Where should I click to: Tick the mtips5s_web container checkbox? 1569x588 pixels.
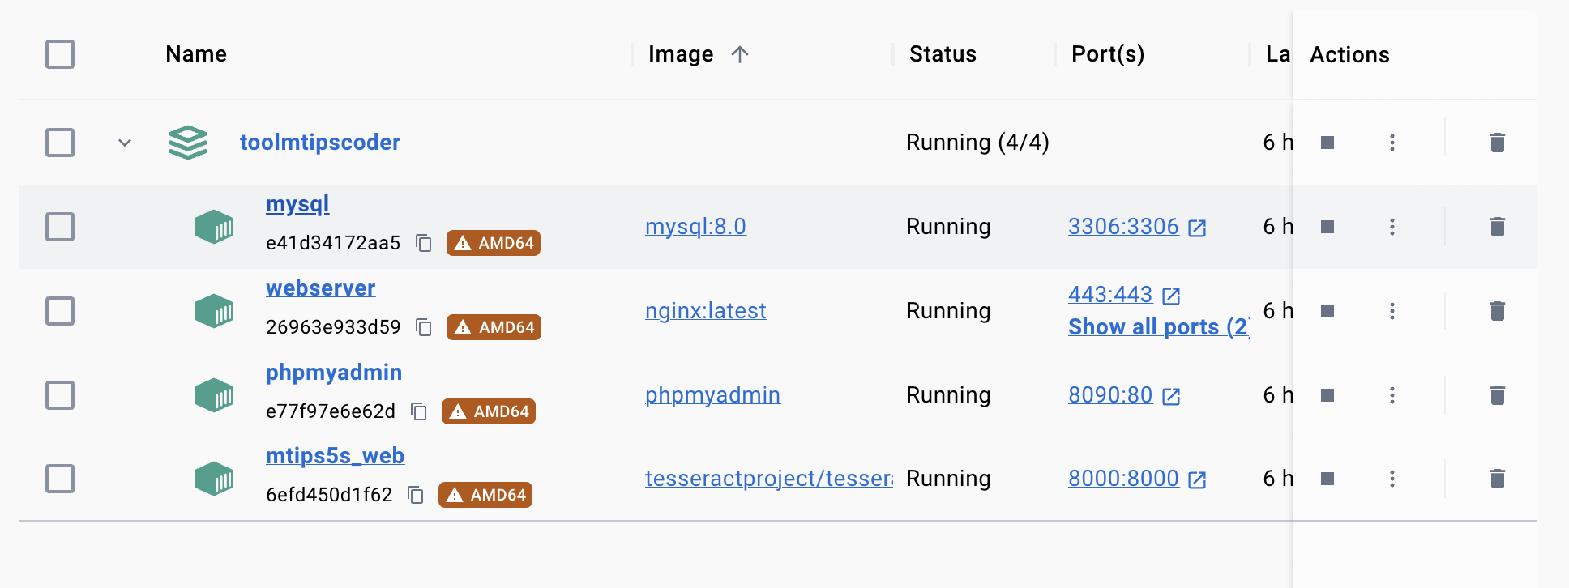60,479
